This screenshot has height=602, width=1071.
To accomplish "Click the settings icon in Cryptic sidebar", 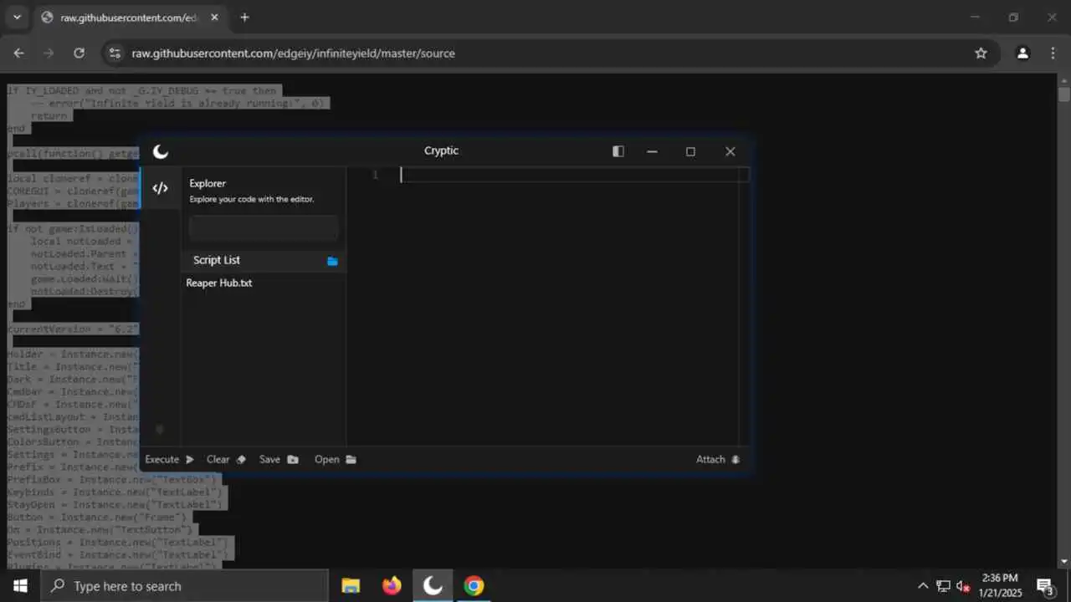I will (160, 429).
